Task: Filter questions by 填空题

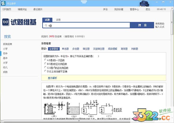Action: click(x=86, y=49)
